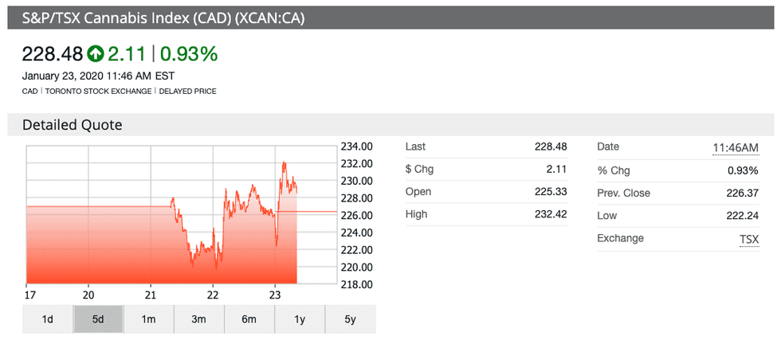Screen dimensions: 781x340
Task: Click the S&P/TSX Cannabis Index title
Action: pyautogui.click(x=159, y=16)
